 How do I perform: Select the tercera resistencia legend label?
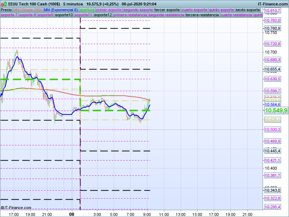202,15
